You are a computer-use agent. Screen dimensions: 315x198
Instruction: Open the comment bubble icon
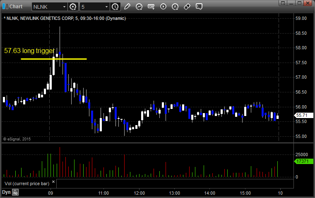point(199,7)
